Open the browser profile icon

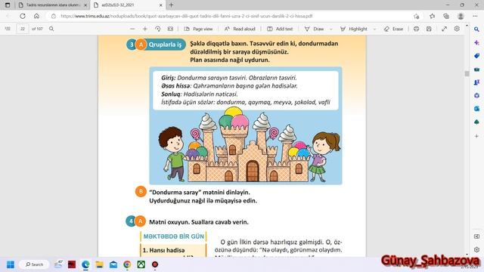(461, 16)
